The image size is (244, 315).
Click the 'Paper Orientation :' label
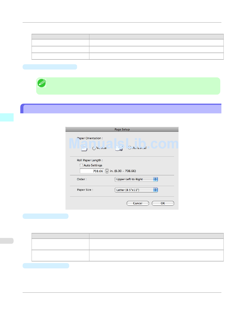[x=90, y=138]
